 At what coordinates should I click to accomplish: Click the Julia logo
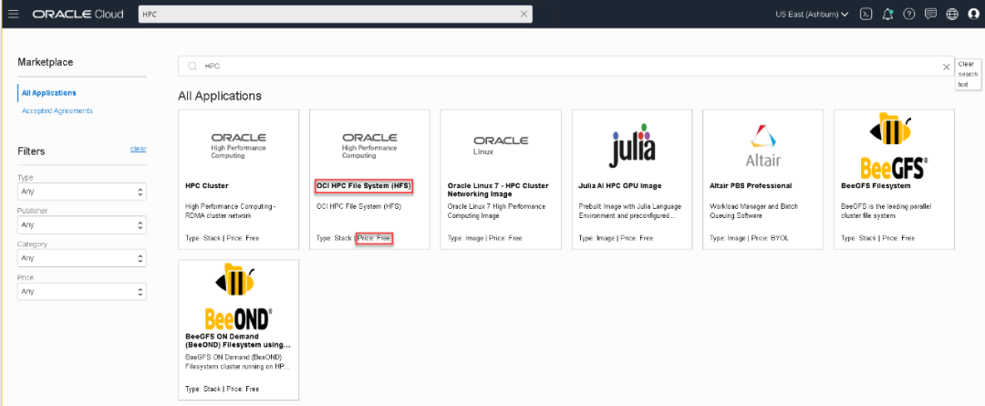click(632, 145)
